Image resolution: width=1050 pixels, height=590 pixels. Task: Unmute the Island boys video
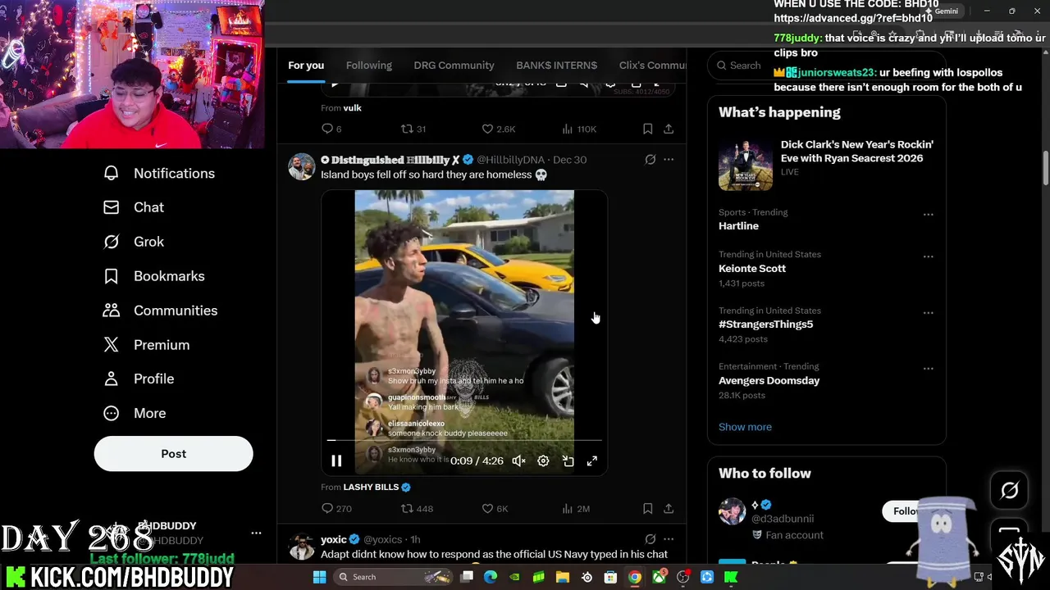tap(518, 461)
